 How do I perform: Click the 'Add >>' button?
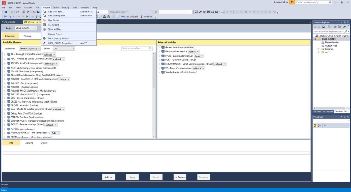[109, 177]
